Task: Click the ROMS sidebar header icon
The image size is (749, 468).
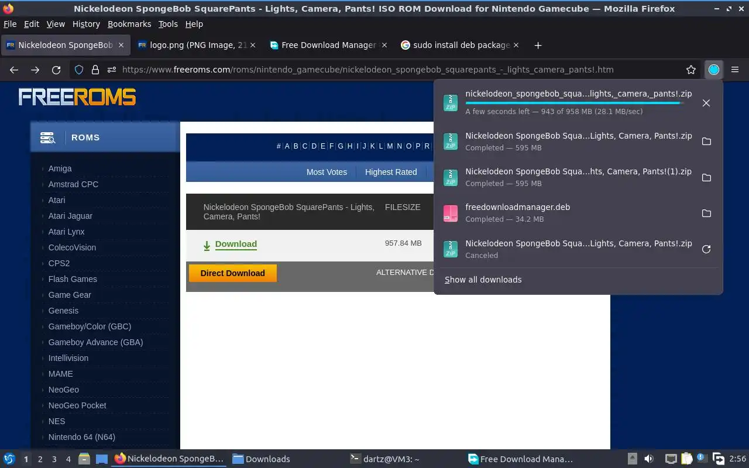Action: (47, 137)
